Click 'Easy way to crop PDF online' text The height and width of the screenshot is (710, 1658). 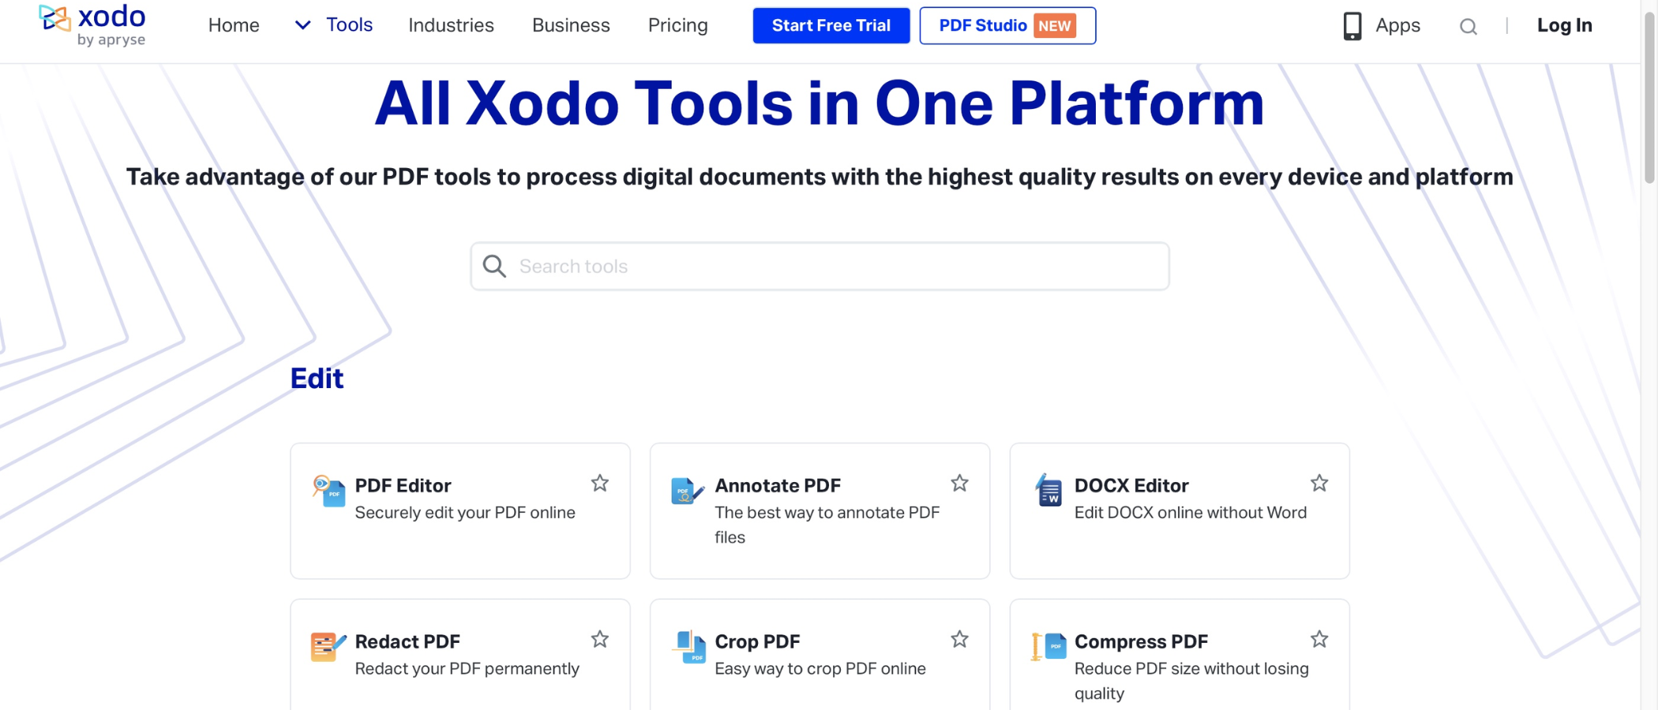click(820, 669)
